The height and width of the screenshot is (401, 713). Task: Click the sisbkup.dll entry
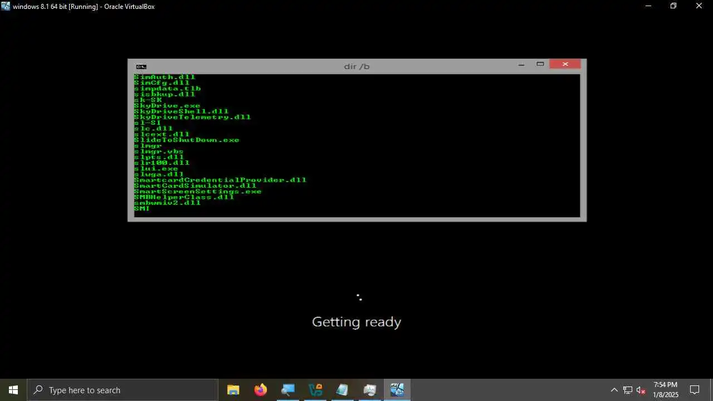tap(164, 94)
